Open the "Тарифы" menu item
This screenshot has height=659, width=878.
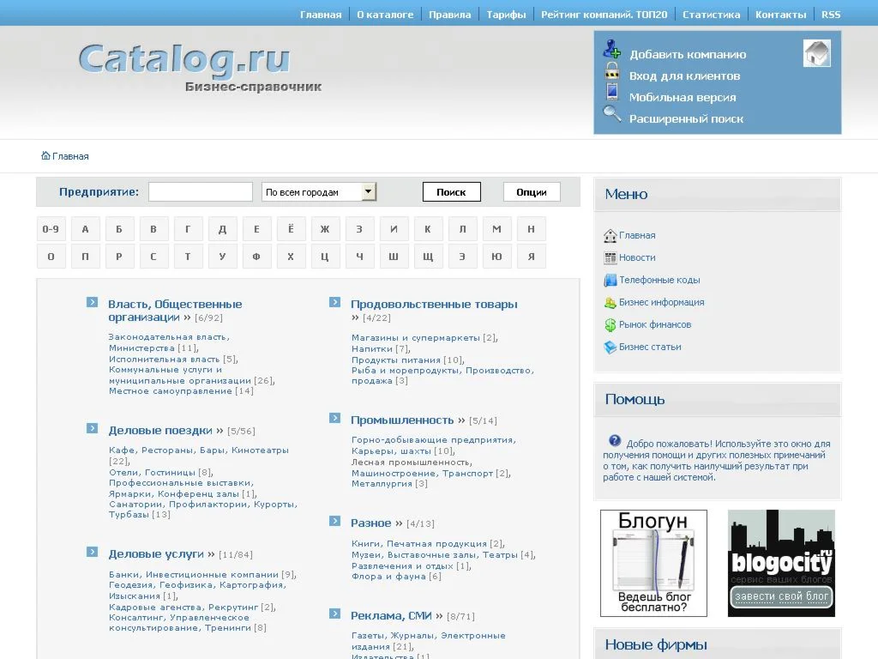[x=505, y=14]
